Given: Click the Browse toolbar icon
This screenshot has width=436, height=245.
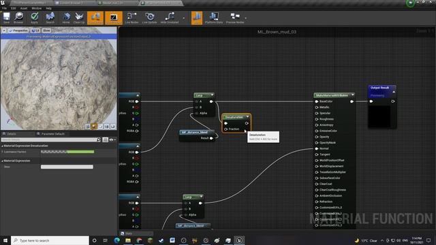Looking at the screenshot, I should tap(18, 18).
